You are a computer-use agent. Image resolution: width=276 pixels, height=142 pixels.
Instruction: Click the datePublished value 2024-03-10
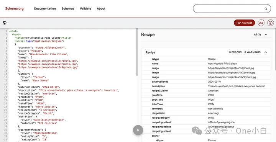(x=214, y=82)
